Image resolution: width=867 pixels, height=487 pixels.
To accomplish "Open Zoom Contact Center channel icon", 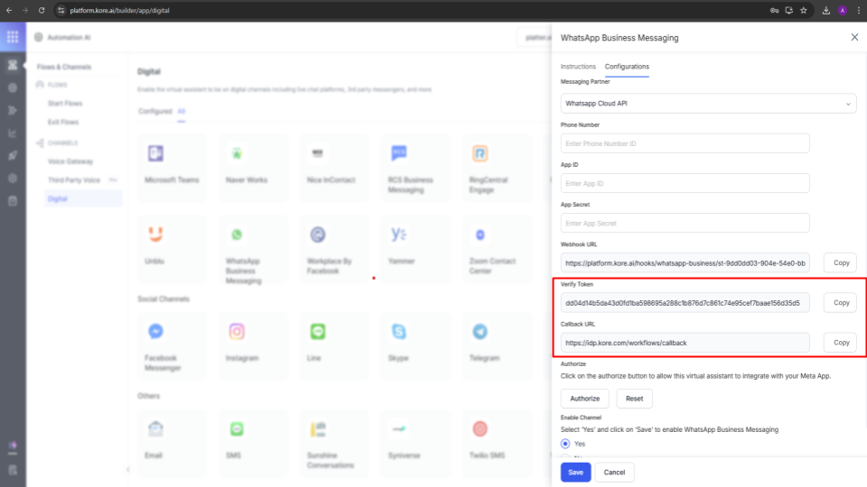I will (480, 234).
